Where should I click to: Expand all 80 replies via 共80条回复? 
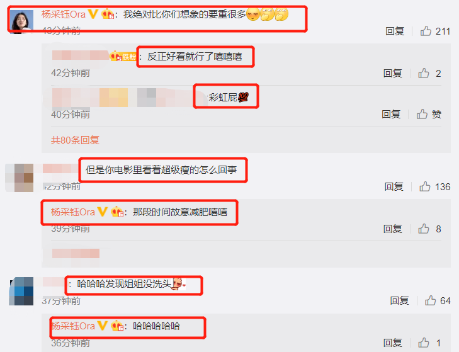(x=75, y=140)
